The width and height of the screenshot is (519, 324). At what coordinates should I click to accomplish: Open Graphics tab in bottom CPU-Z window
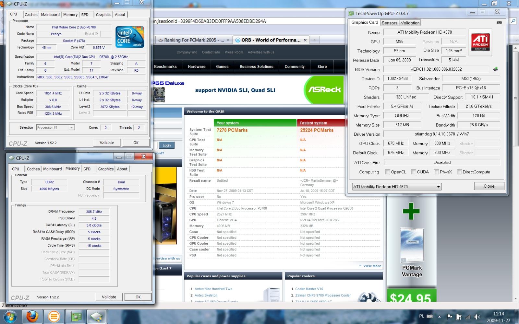pos(106,169)
